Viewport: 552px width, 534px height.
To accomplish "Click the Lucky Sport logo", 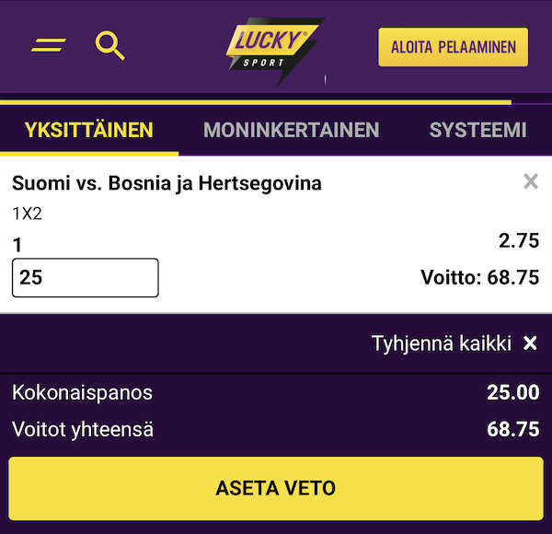I will pyautogui.click(x=273, y=46).
